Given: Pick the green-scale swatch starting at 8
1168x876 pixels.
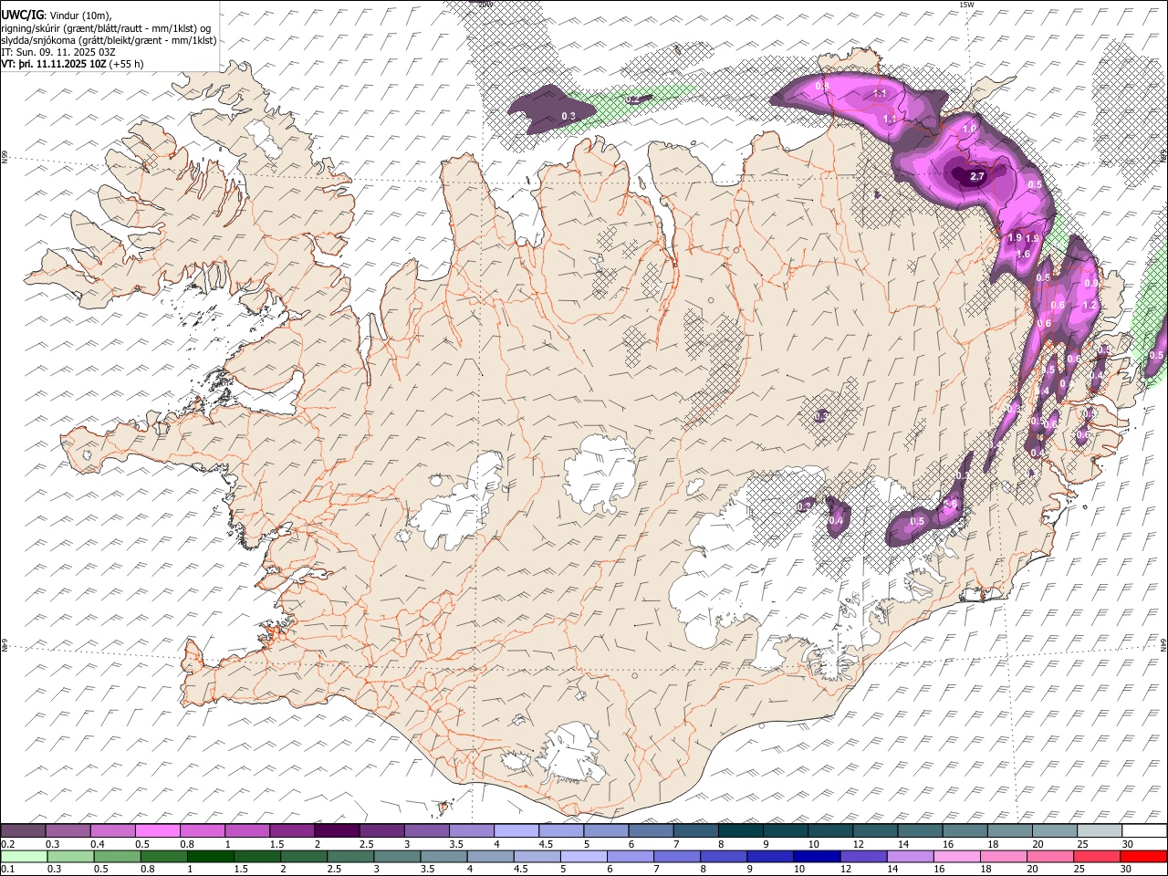Looking at the screenshot, I should (x=723, y=856).
